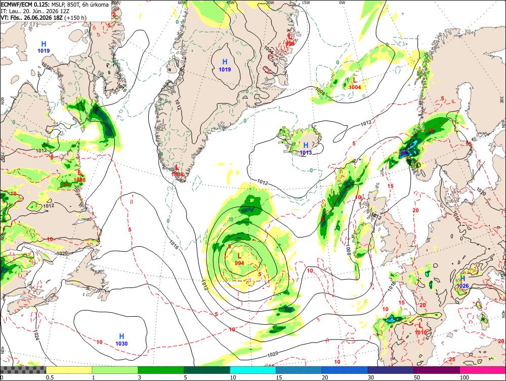
Task: Select the 'H 1013' label over Iceland
Action: click(x=306, y=148)
